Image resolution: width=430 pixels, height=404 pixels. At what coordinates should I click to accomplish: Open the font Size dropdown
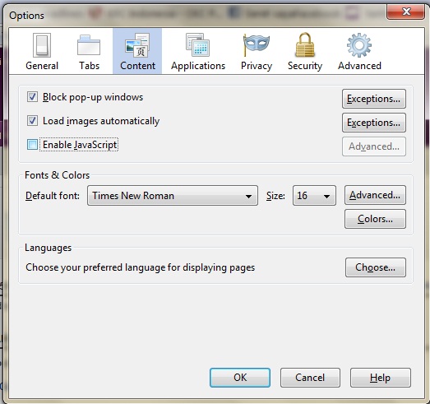coord(314,196)
